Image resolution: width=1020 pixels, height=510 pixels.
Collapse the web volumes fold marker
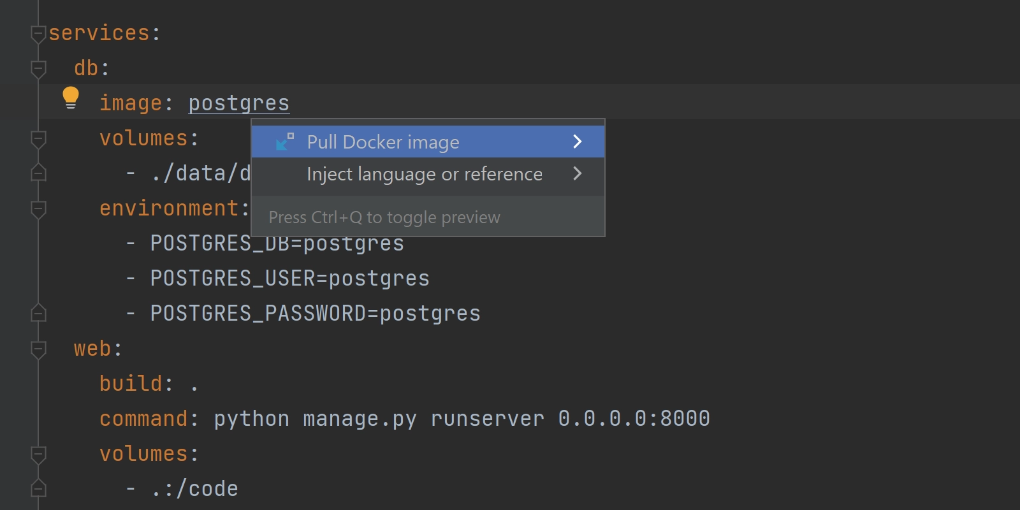[38, 455]
